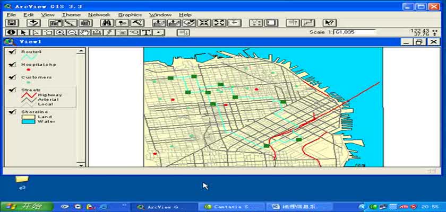This screenshot has height=212, width=446.
Task: Open the Theme menu
Action: (x=71, y=15)
